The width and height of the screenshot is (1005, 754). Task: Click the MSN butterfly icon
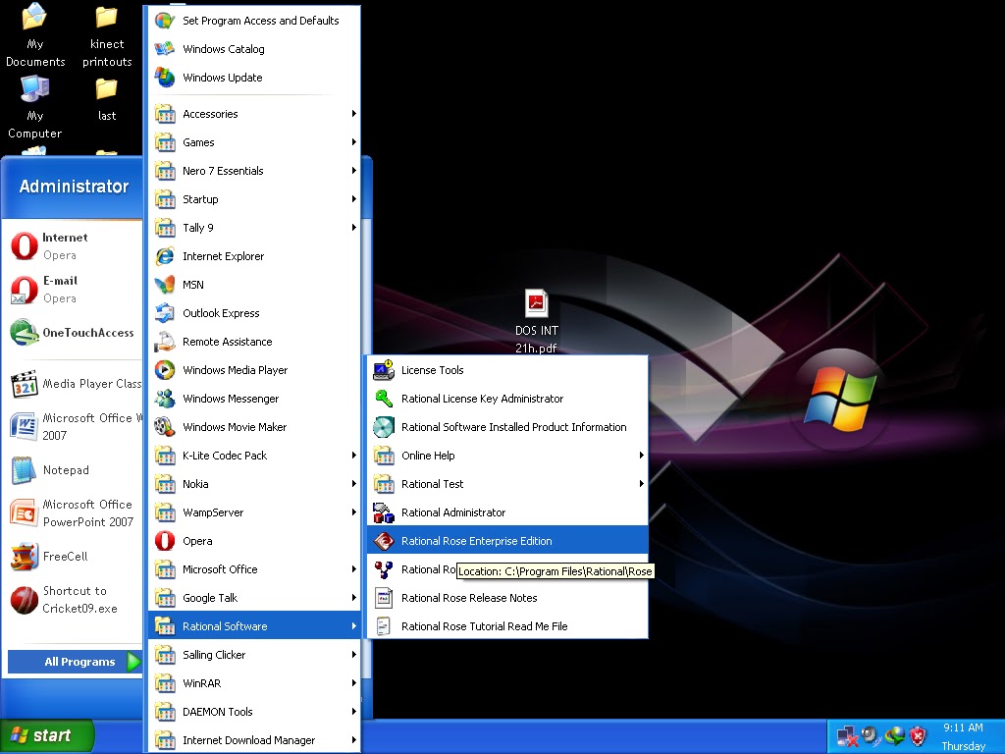(165, 284)
